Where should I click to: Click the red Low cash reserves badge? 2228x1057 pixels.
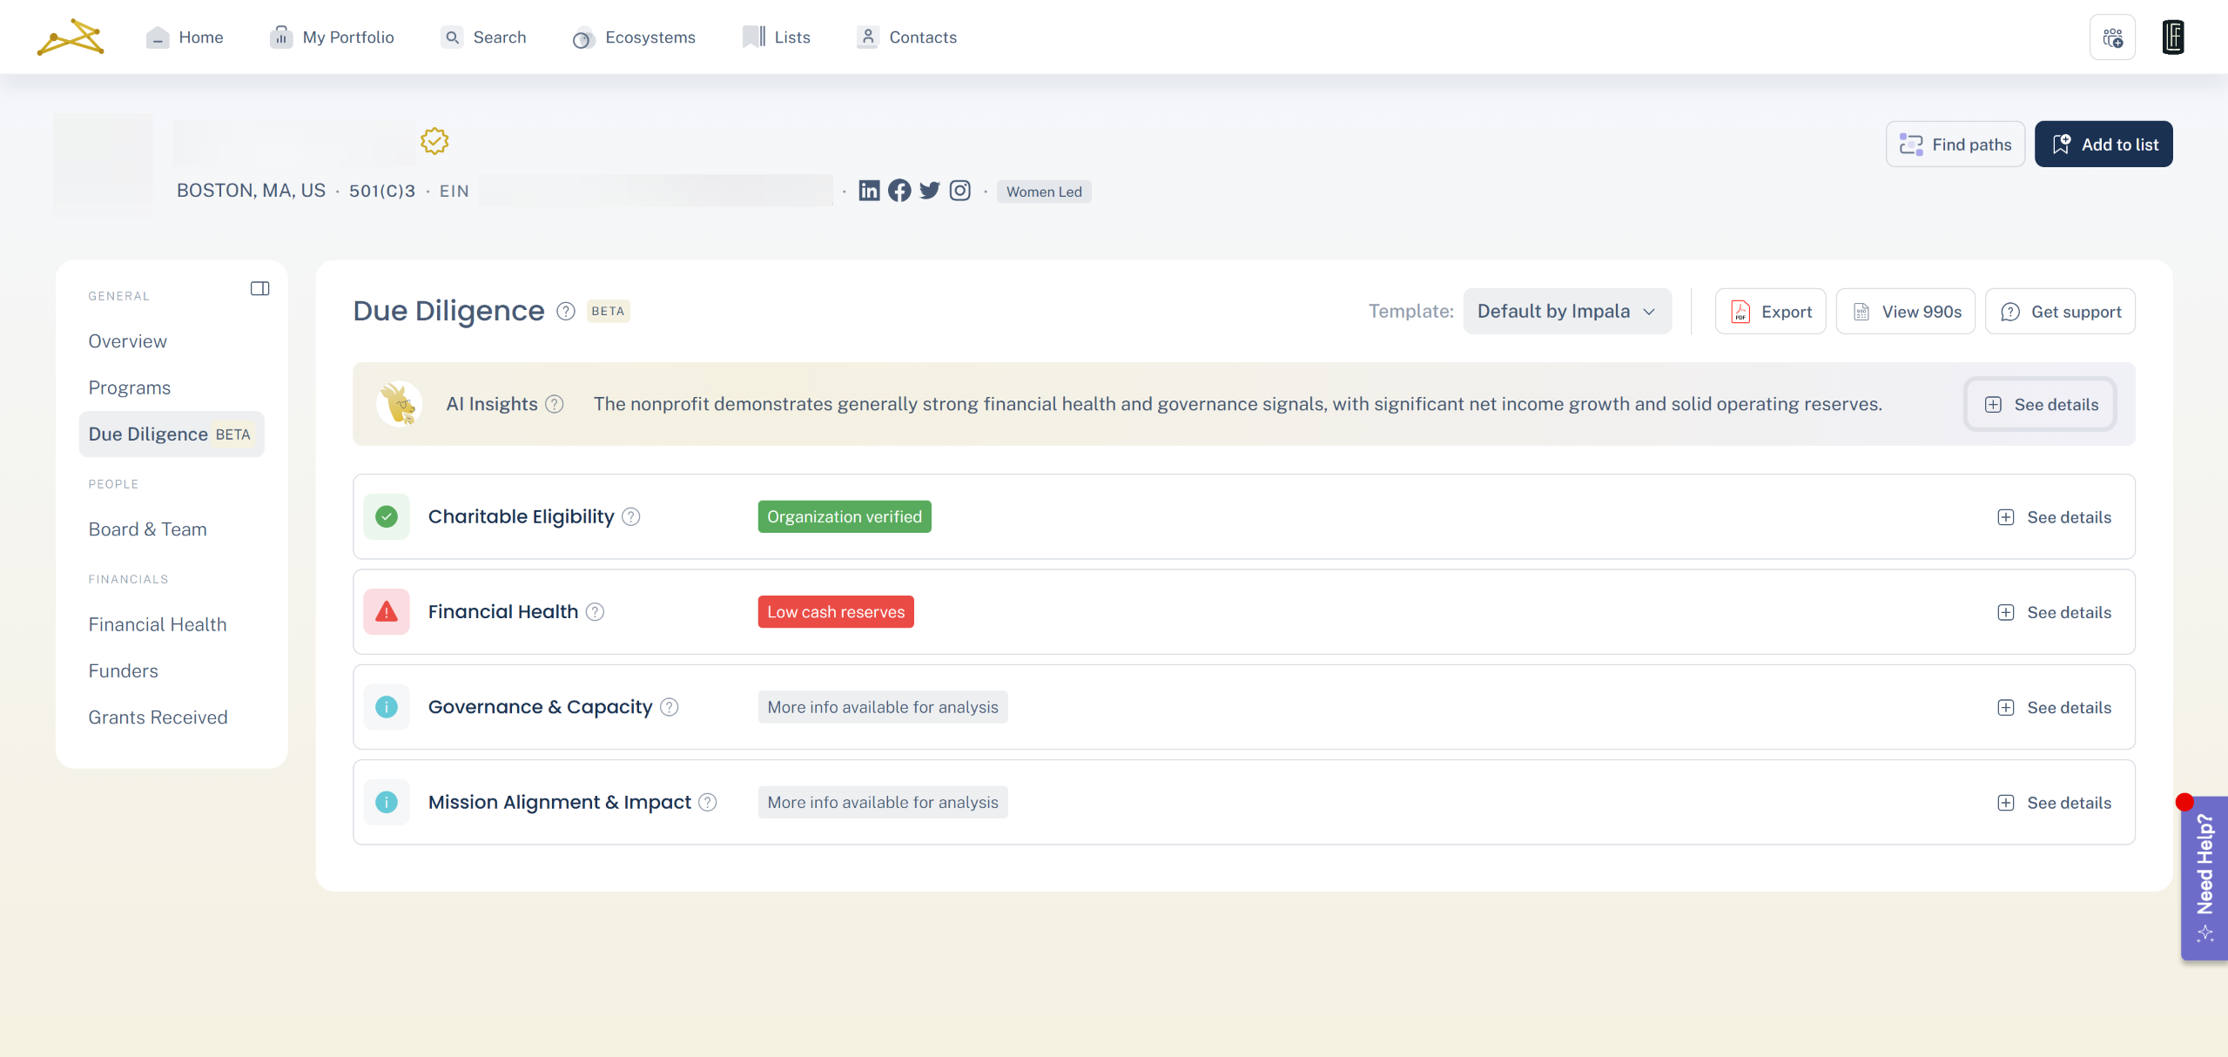coord(835,612)
